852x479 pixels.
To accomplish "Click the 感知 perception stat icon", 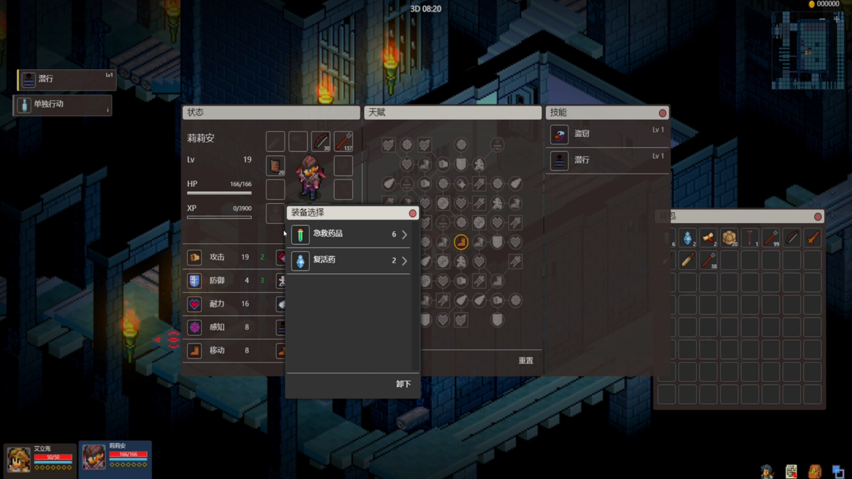I will coord(194,327).
